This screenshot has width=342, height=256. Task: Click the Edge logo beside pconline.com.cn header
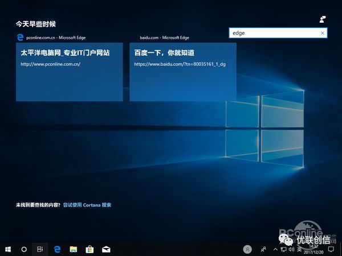coord(20,37)
